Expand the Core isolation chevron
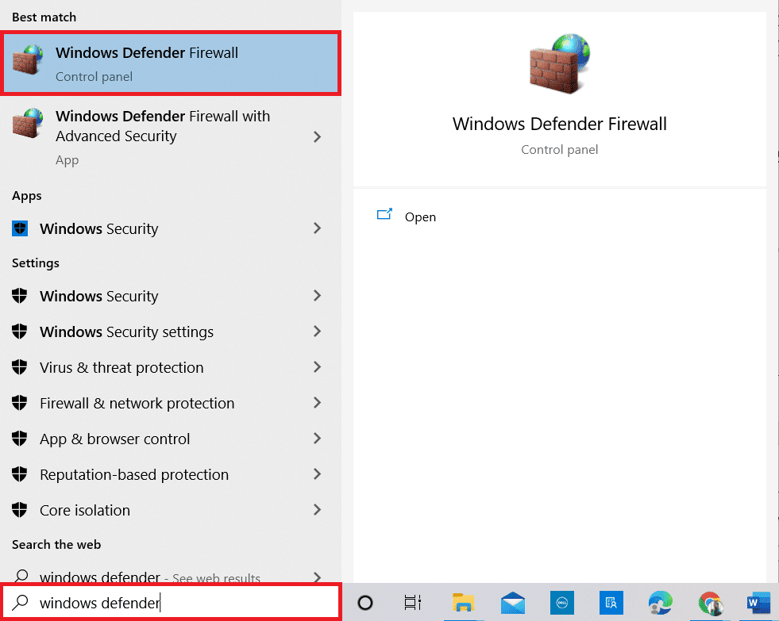Image resolution: width=779 pixels, height=621 pixels. tap(317, 510)
